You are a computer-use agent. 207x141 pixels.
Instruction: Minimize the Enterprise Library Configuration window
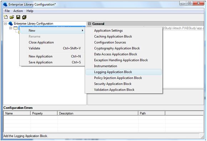coord(183,4)
